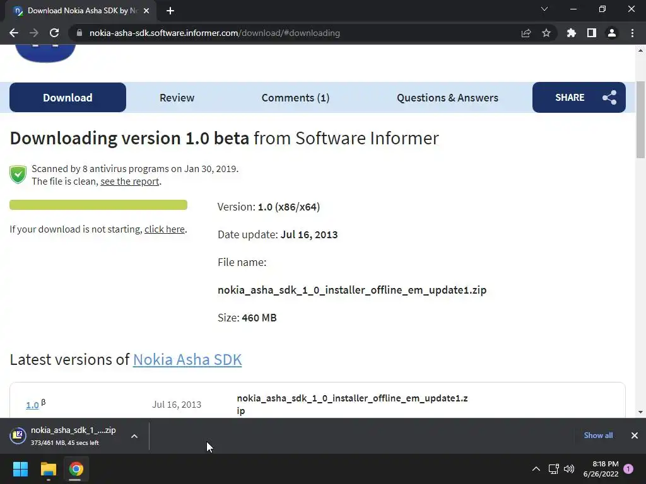
Task: Go back with the browser back arrow
Action: [x=14, y=33]
